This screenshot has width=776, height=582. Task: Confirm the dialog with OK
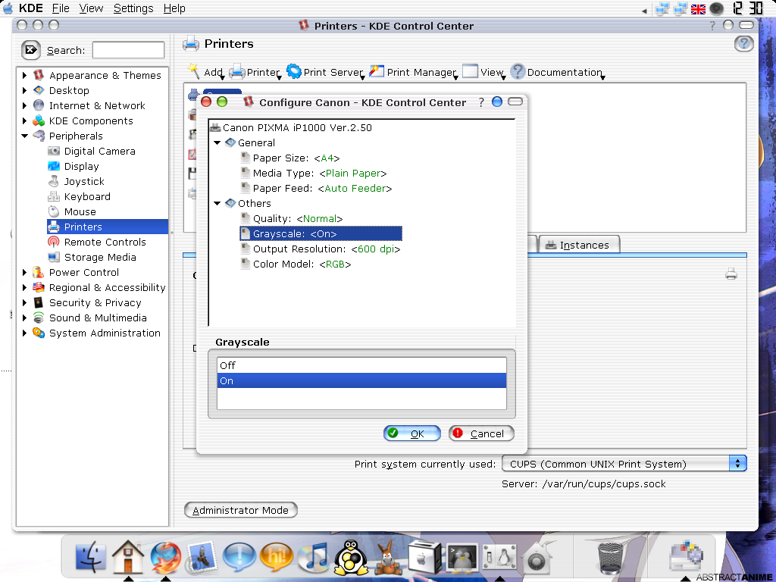411,433
